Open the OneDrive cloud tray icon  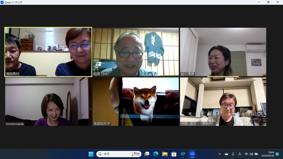[x=226, y=154]
